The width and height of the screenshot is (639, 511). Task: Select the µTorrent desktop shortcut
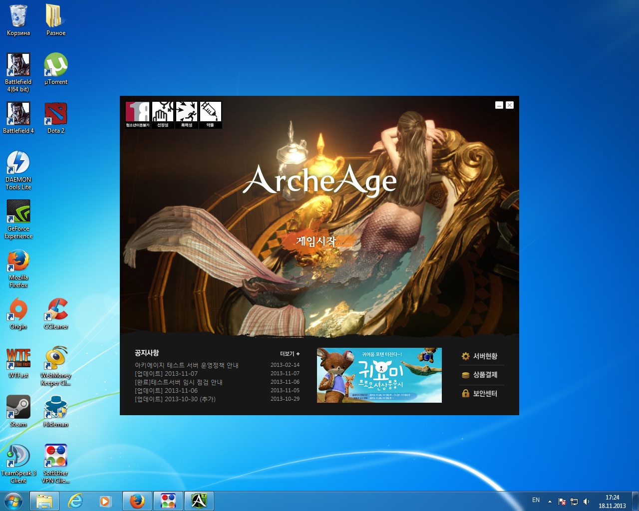tap(56, 69)
